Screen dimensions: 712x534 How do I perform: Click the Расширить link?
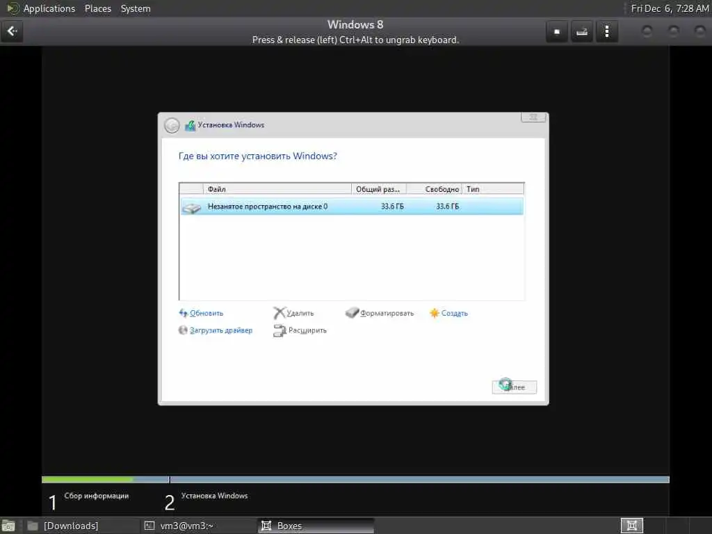click(x=307, y=330)
